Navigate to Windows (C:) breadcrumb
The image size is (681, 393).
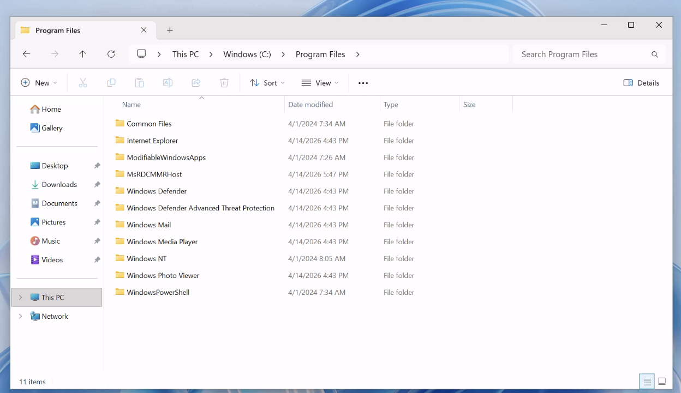[247, 55]
